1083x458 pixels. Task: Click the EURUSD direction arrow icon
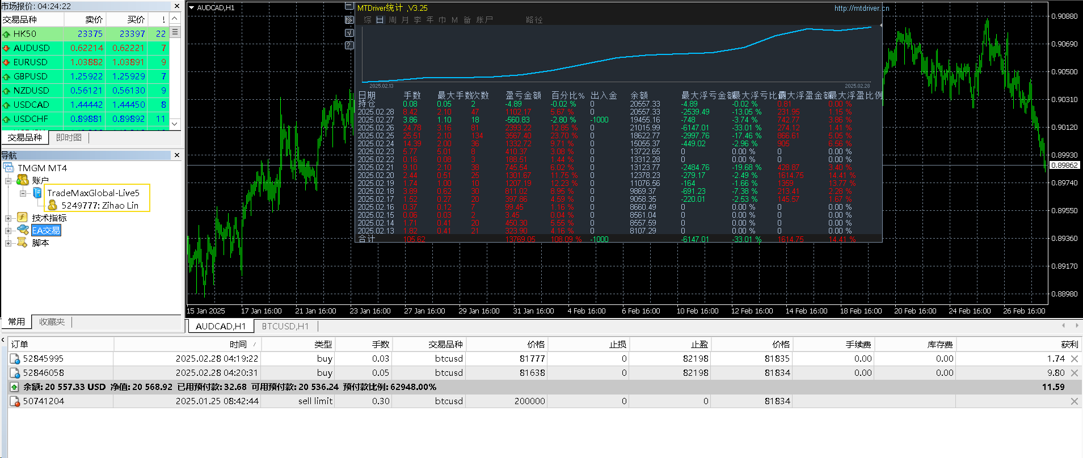[x=6, y=62]
